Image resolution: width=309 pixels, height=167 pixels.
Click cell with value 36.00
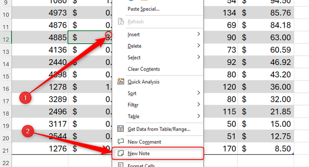point(266,87)
